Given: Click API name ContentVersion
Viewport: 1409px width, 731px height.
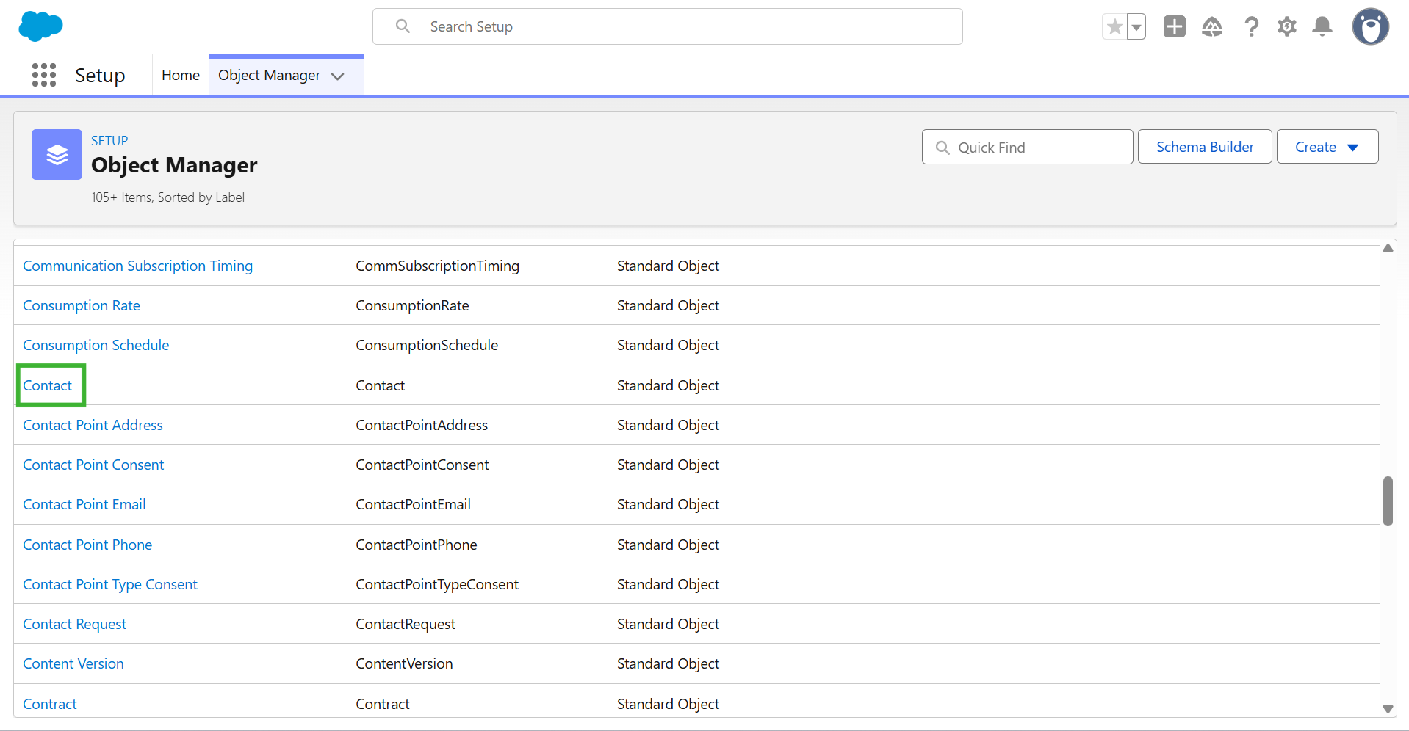Looking at the screenshot, I should click(404, 663).
